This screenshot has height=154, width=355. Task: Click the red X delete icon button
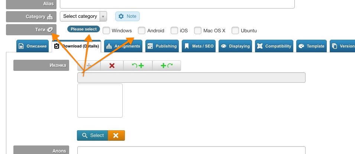pyautogui.click(x=112, y=66)
